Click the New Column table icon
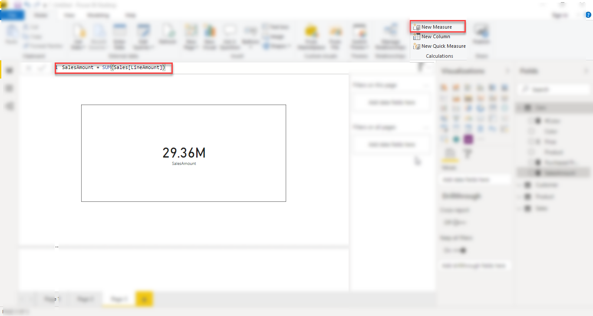This screenshot has height=316, width=593. (416, 36)
